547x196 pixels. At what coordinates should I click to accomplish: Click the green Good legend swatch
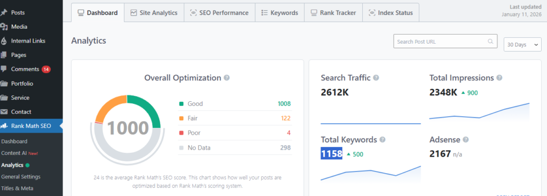coord(181,104)
